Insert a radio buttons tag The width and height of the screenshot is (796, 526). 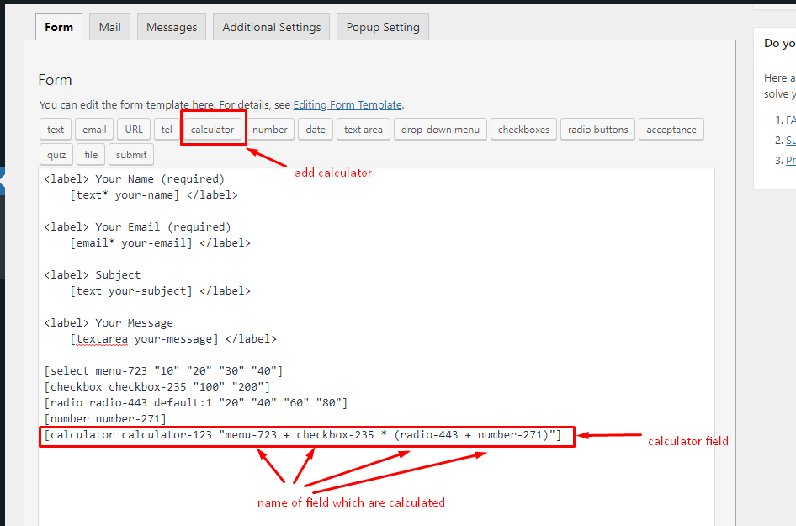(598, 130)
